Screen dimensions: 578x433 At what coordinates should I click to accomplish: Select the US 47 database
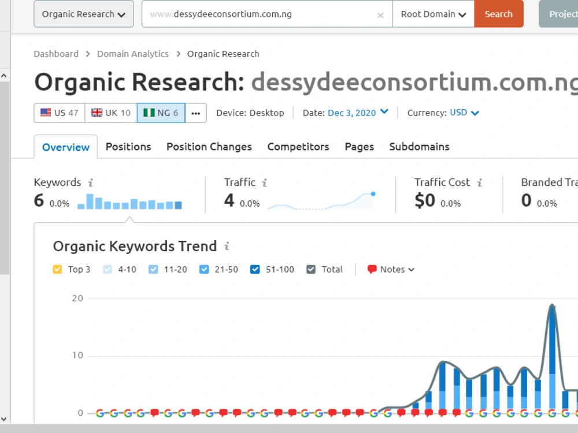pyautogui.click(x=60, y=113)
